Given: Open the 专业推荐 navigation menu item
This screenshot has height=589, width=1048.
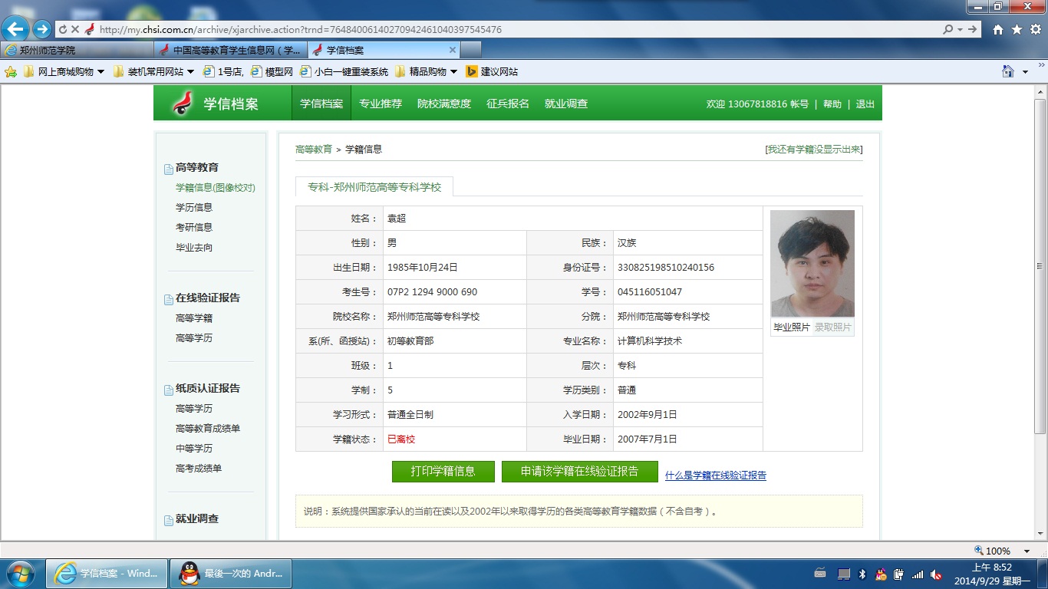Looking at the screenshot, I should (381, 104).
